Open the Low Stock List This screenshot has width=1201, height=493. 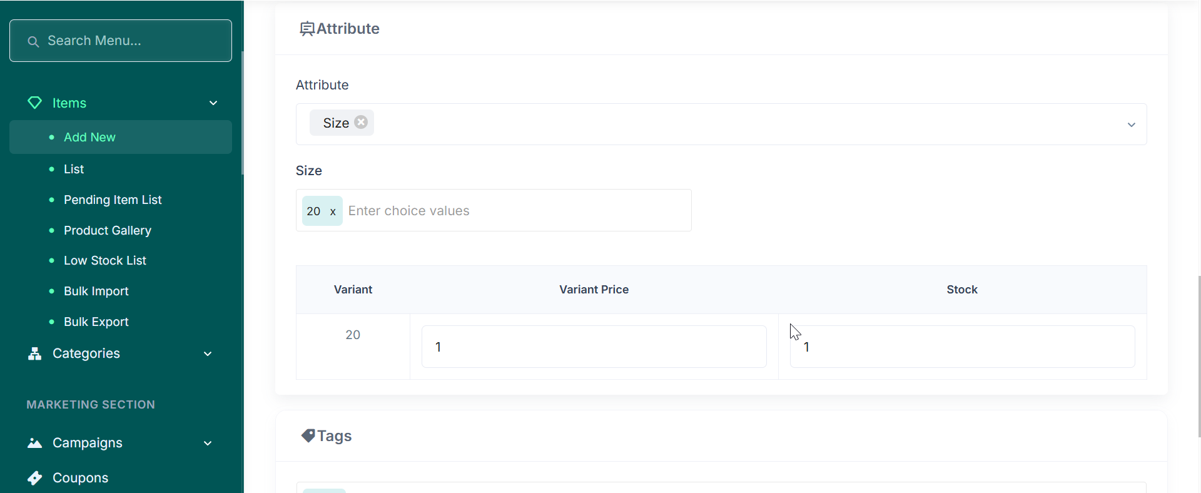click(x=105, y=260)
